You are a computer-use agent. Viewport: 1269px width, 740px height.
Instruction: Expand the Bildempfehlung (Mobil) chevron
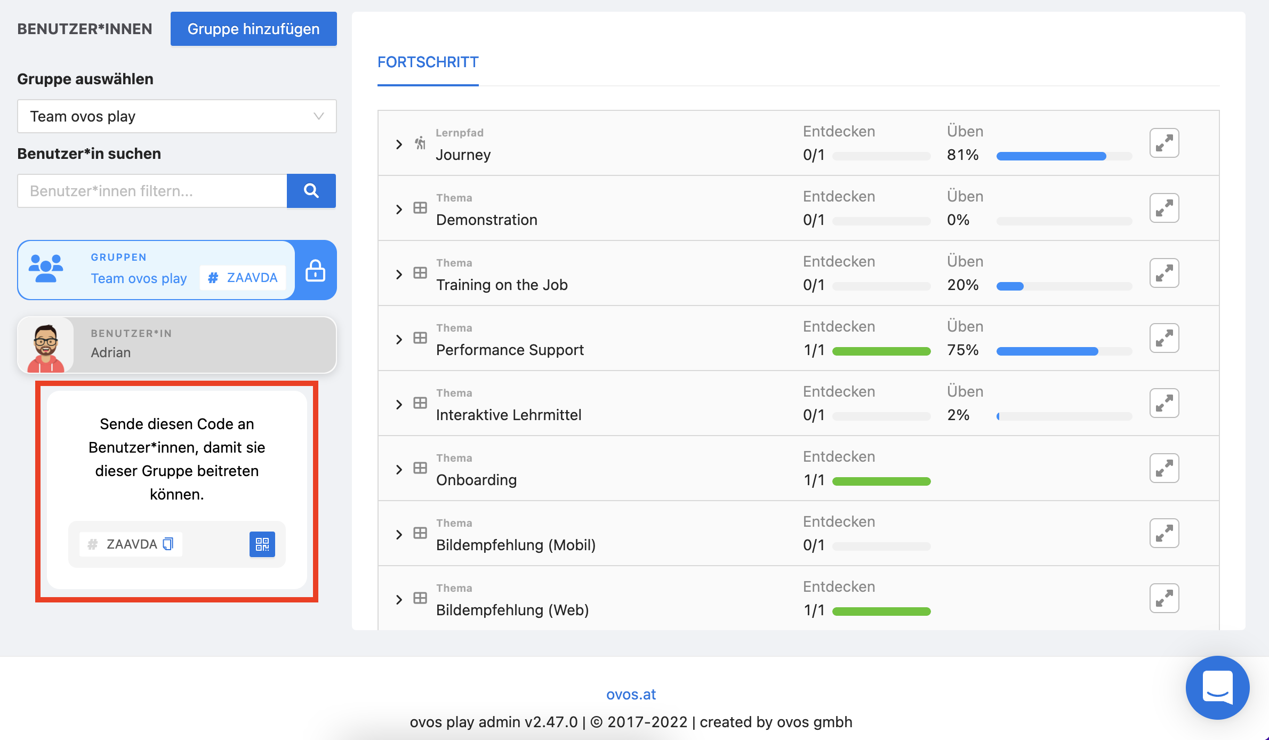pyautogui.click(x=399, y=534)
